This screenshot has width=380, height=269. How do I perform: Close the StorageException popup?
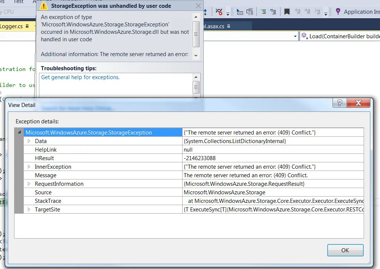pos(198,6)
